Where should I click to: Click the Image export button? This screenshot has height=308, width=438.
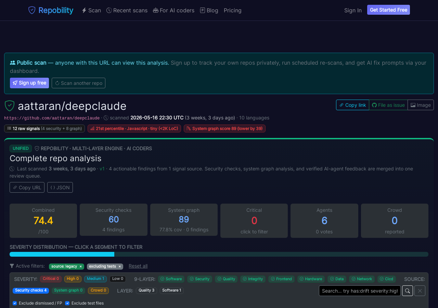421,105
